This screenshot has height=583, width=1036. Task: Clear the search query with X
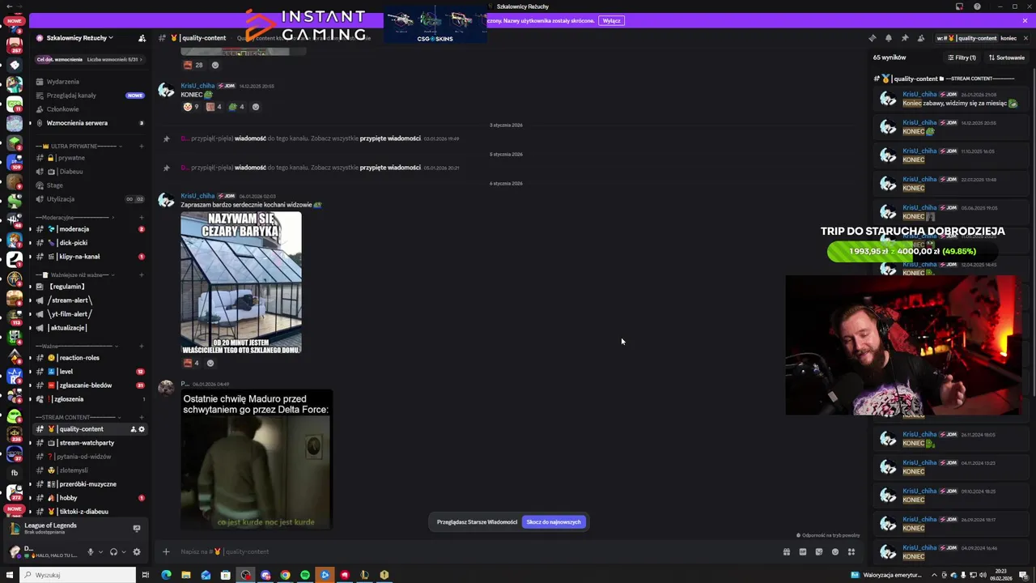point(1025,38)
